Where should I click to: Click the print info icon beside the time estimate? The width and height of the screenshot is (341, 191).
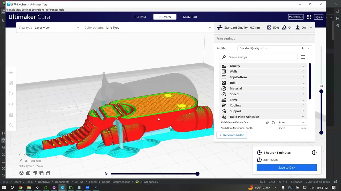tap(314, 153)
